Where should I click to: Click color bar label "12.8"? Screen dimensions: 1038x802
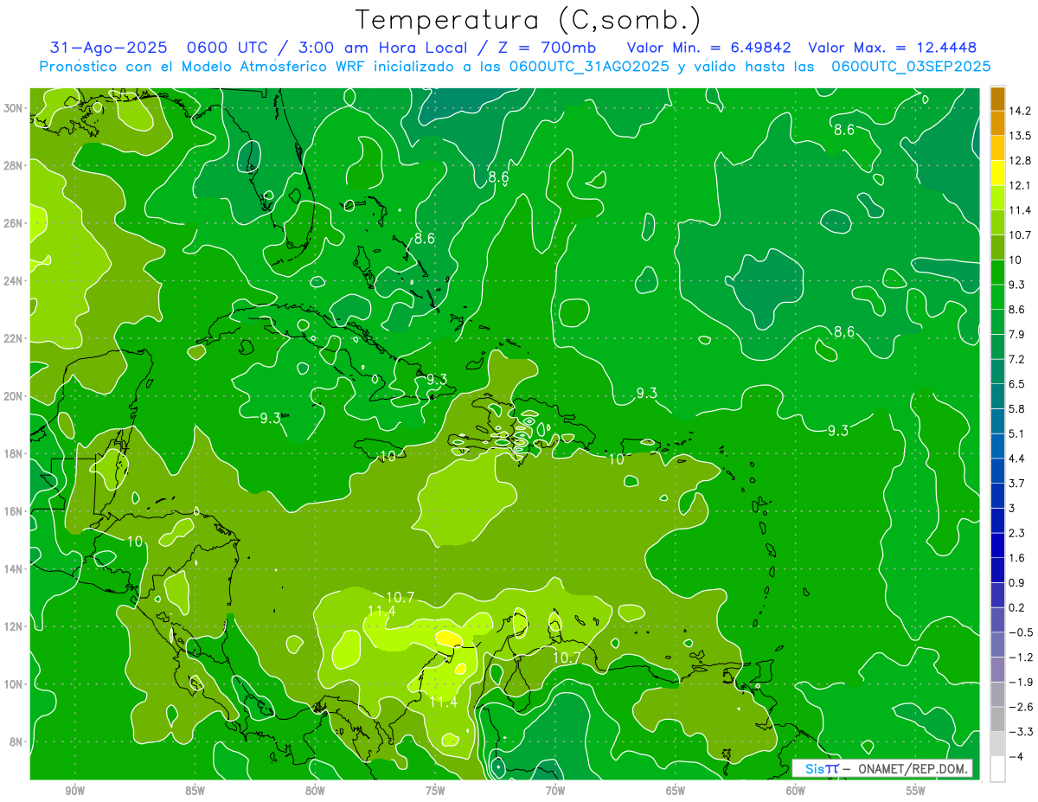[1020, 161]
